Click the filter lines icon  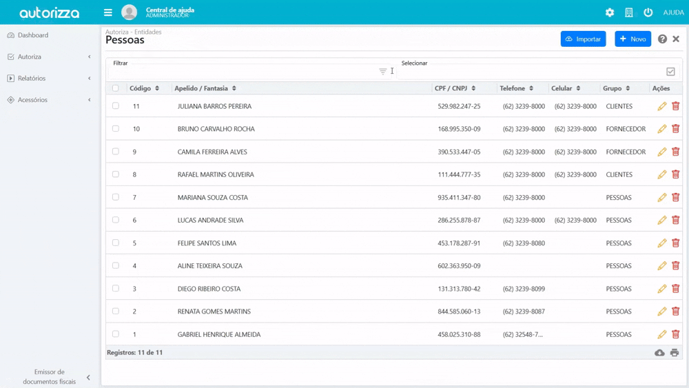(x=383, y=71)
